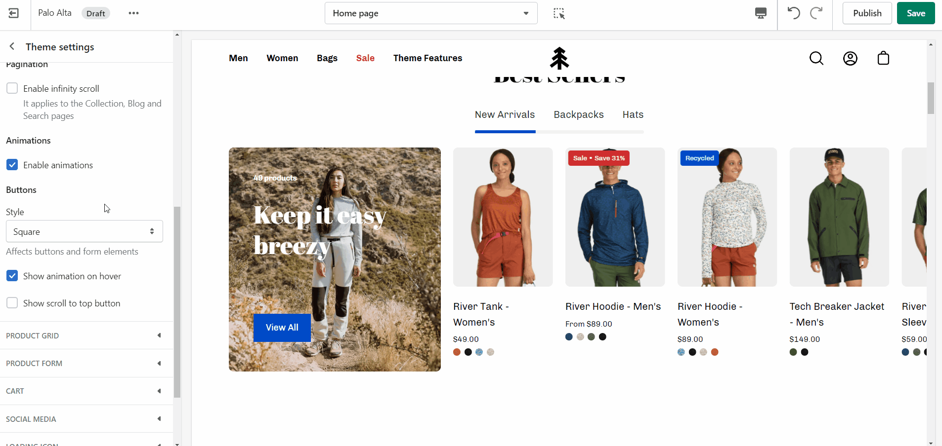942x446 pixels.
Task: Open the three-dot more actions menu
Action: (133, 13)
